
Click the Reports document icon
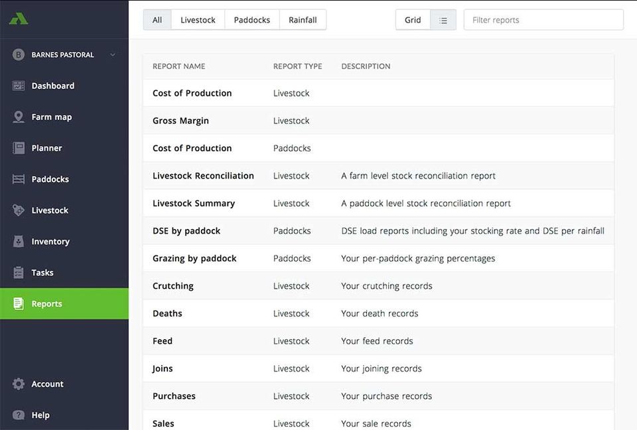[x=19, y=304]
